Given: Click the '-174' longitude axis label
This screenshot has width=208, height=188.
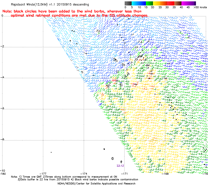Looking at the screenshot, I should [x=84, y=174].
